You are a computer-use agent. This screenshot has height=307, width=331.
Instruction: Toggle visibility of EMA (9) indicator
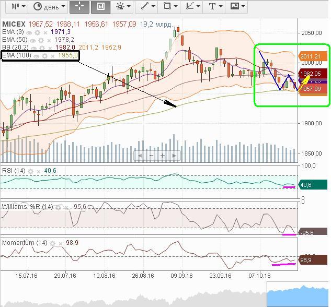click(x=29, y=33)
